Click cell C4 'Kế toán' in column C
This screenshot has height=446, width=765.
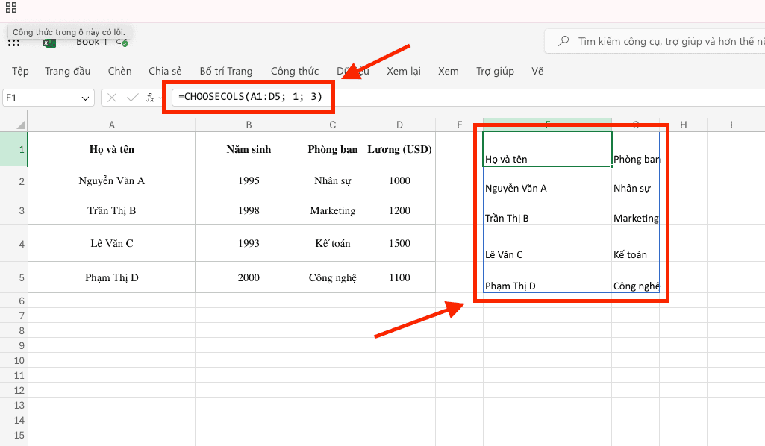333,243
